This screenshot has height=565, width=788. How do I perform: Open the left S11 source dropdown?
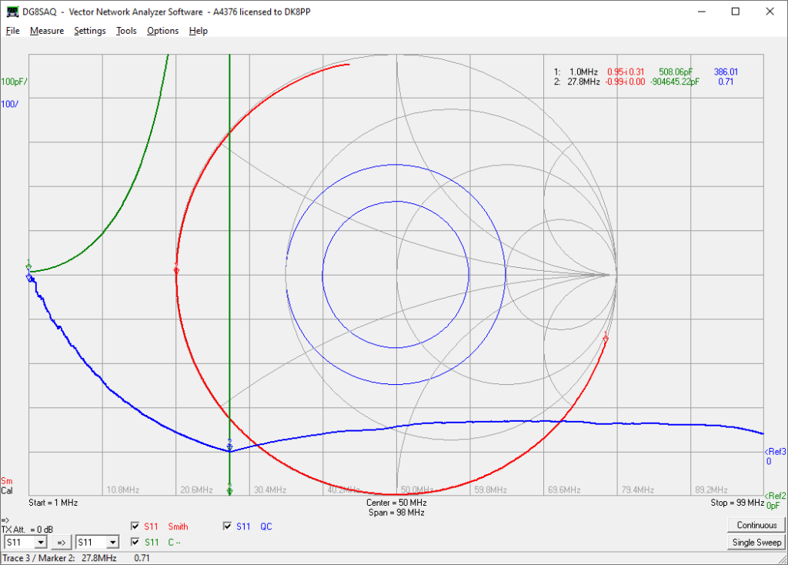pos(41,543)
